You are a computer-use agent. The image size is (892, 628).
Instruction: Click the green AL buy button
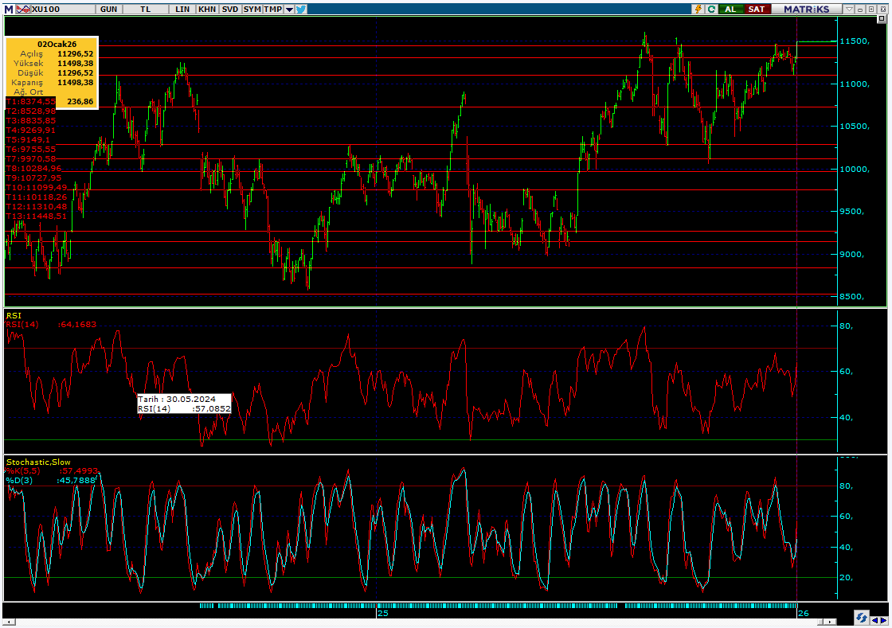click(x=731, y=9)
